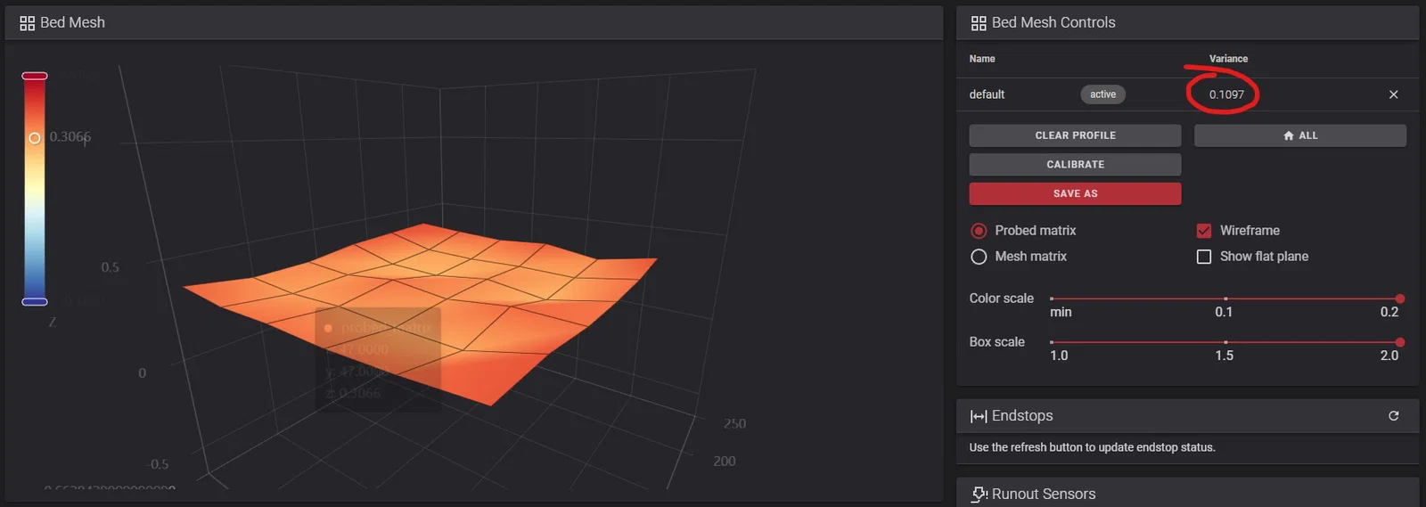Click the Bed Mesh Controls panel title

click(1053, 23)
